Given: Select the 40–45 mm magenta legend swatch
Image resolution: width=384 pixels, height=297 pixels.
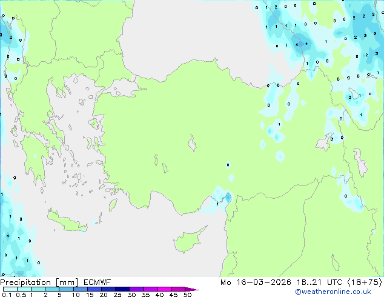Looking at the screenshot, I should [x=164, y=289].
